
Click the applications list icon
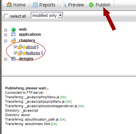[13, 34]
